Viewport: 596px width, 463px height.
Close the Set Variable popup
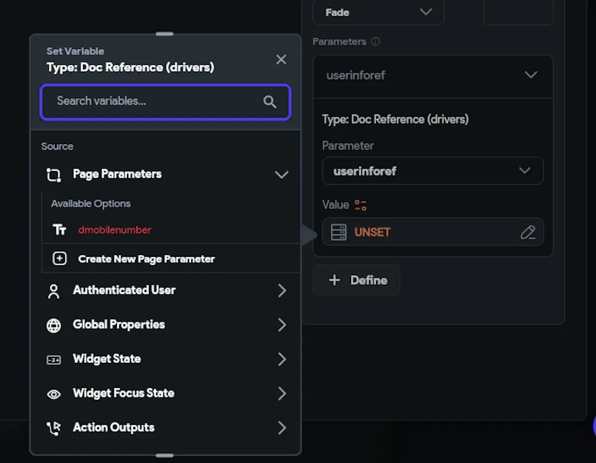(x=281, y=60)
